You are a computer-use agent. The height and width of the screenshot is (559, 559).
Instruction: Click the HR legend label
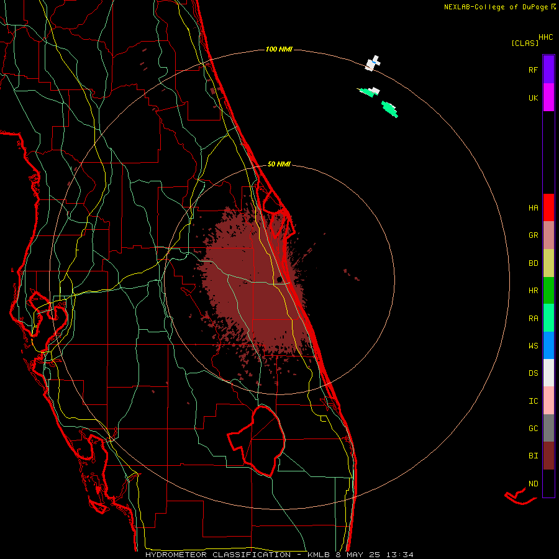pyautogui.click(x=533, y=291)
